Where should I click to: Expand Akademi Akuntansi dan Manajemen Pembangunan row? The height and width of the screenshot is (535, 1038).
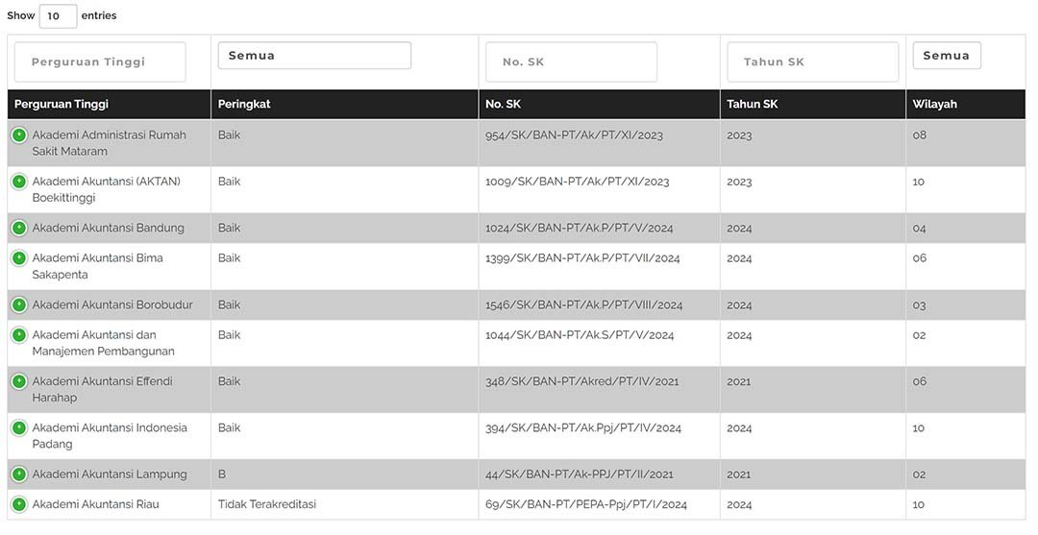pos(19,335)
